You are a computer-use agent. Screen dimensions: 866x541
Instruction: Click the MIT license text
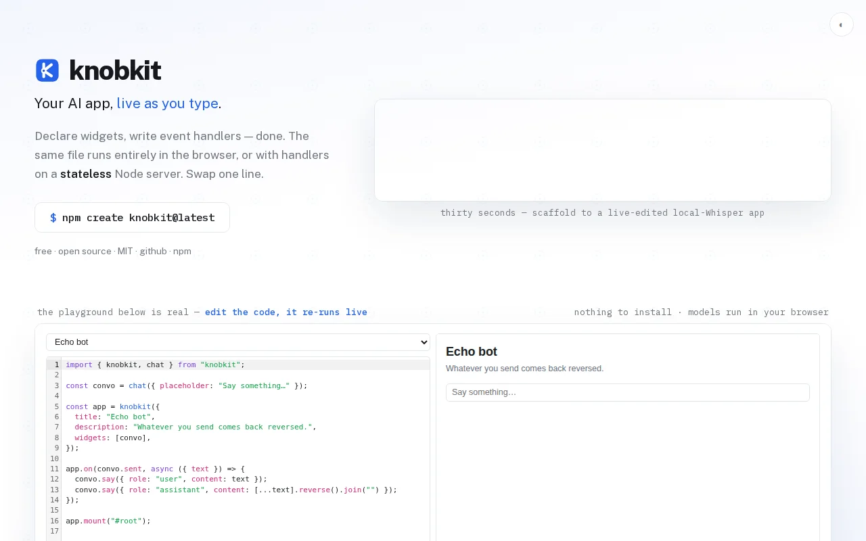[x=125, y=252]
